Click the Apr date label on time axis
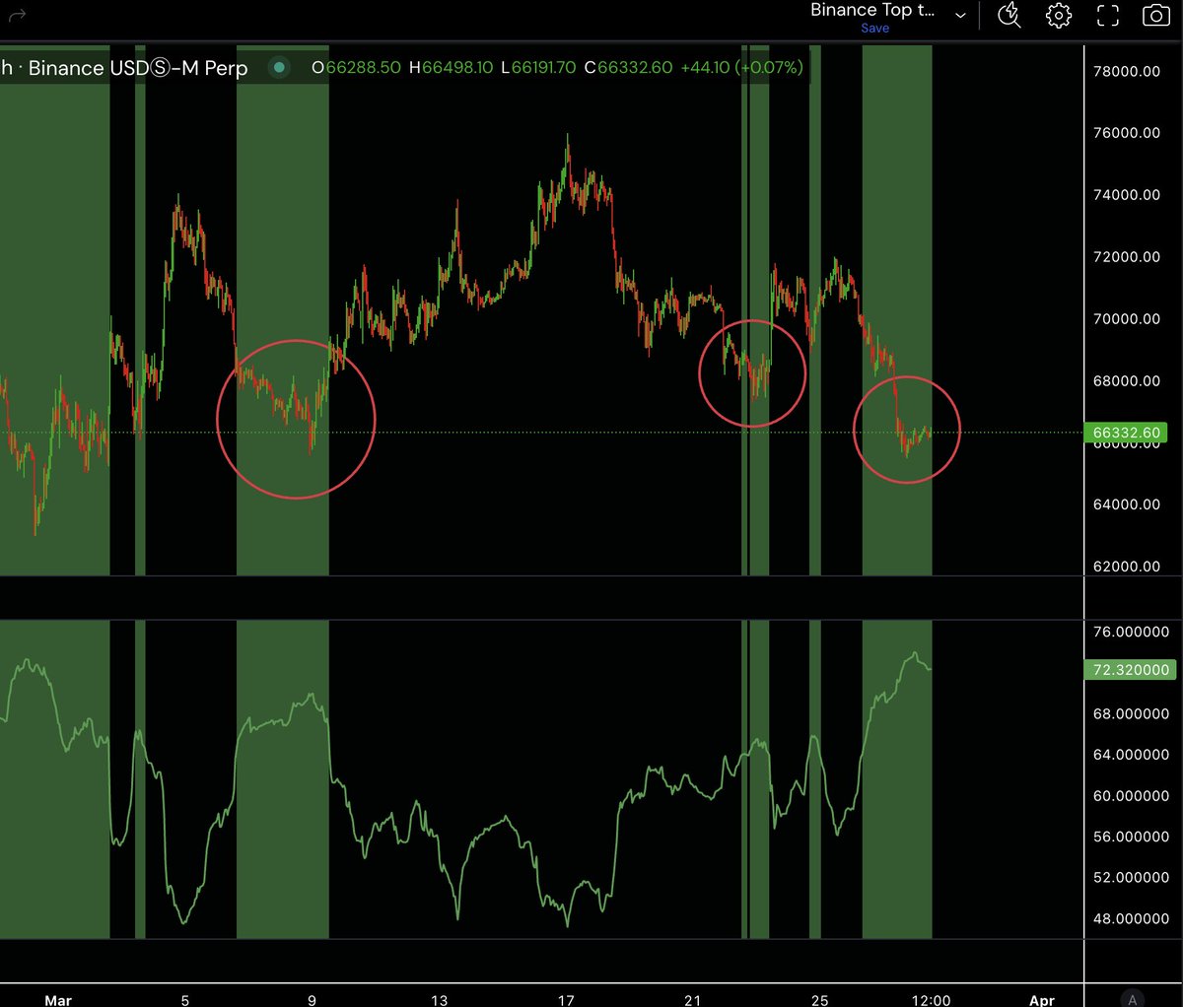1183x1007 pixels. pos(1042,1000)
